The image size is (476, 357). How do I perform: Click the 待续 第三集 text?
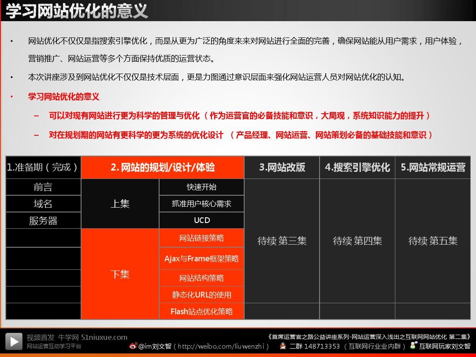pos(282,241)
